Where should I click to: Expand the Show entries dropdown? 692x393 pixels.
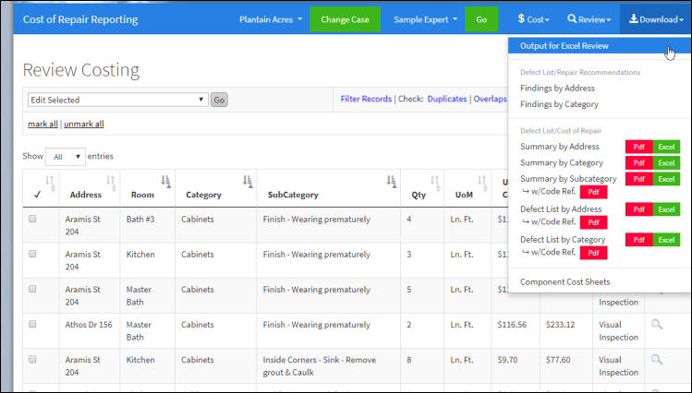tap(65, 157)
